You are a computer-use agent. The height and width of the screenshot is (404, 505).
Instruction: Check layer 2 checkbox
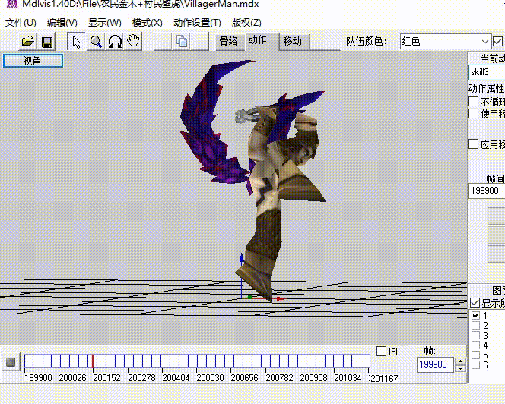click(475, 325)
